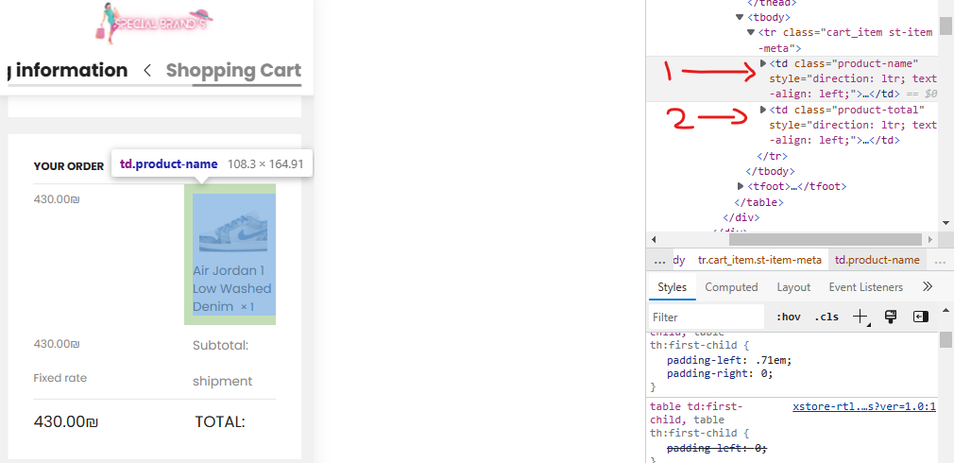Click the 430.00 amount beside Subtotal
This screenshot has width=954, height=463.
point(57,344)
